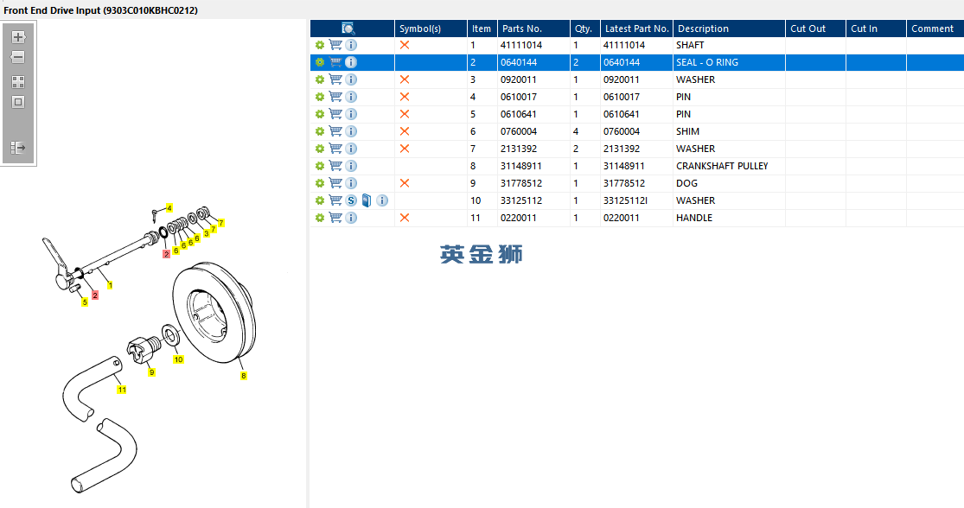Viewport: 964px width, 508px height.
Task: Add DOG 31778512 to the cart
Action: [x=335, y=183]
